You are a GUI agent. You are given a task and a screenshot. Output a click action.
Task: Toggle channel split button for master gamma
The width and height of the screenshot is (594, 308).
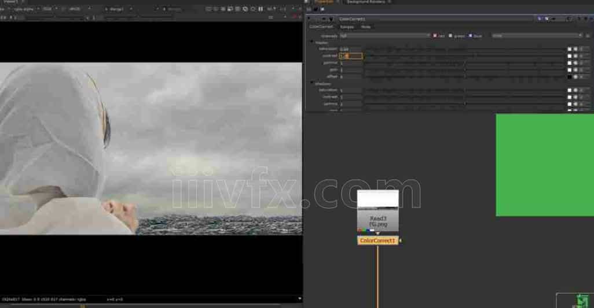click(582, 63)
